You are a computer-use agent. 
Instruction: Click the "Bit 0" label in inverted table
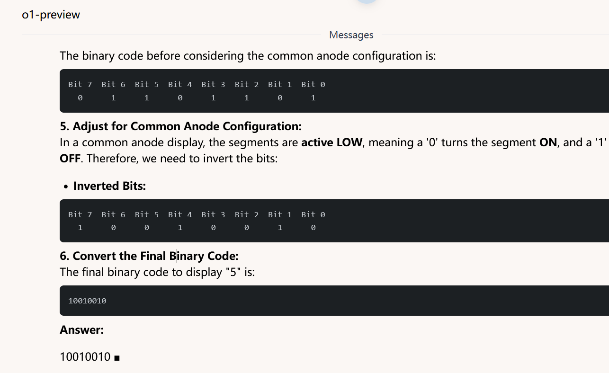pyautogui.click(x=313, y=215)
